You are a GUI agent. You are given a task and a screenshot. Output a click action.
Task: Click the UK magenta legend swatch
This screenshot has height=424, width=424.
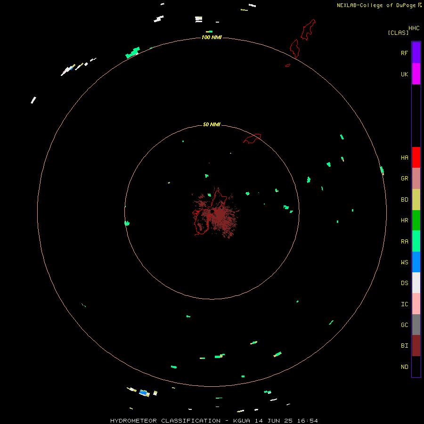[x=416, y=74]
